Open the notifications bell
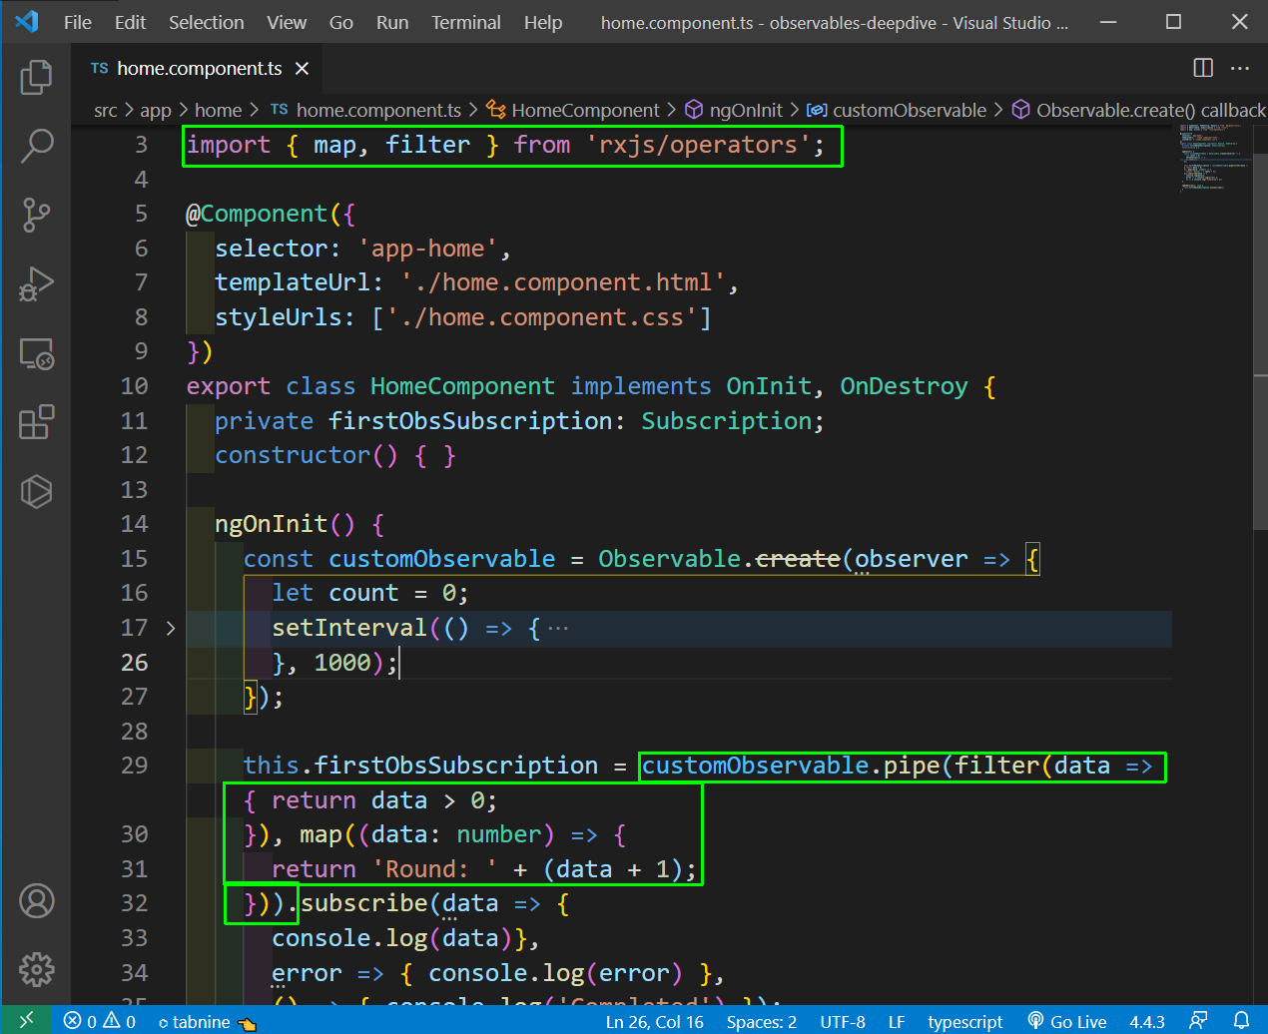Viewport: 1268px width, 1034px height. click(1241, 1020)
